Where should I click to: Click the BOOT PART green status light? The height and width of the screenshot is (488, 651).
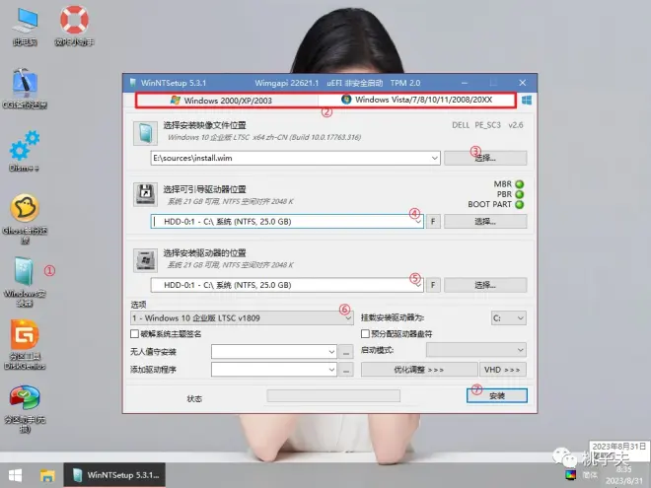point(520,205)
